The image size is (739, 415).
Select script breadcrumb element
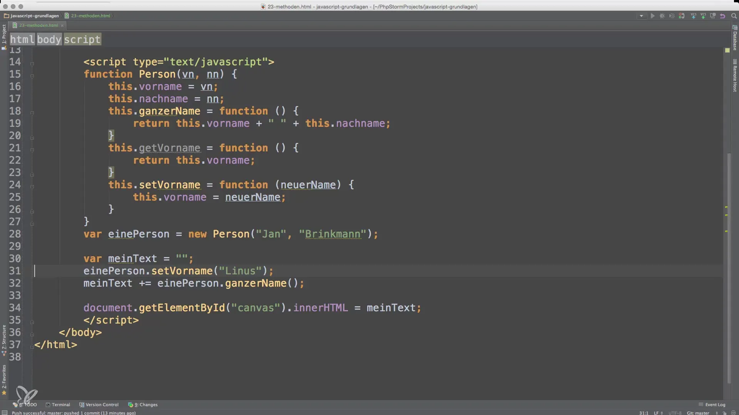tap(82, 39)
